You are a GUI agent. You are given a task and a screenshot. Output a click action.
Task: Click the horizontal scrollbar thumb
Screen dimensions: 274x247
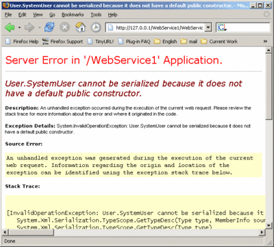(31, 233)
